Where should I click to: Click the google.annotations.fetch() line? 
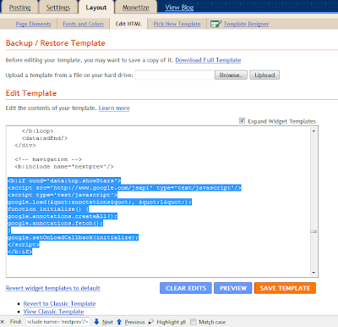tap(56, 223)
